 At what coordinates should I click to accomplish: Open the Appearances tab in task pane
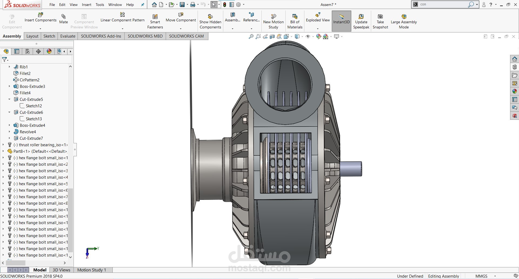pyautogui.click(x=514, y=91)
